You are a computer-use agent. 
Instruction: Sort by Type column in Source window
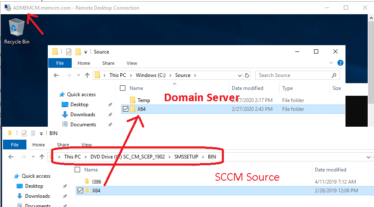pyautogui.click(x=287, y=88)
